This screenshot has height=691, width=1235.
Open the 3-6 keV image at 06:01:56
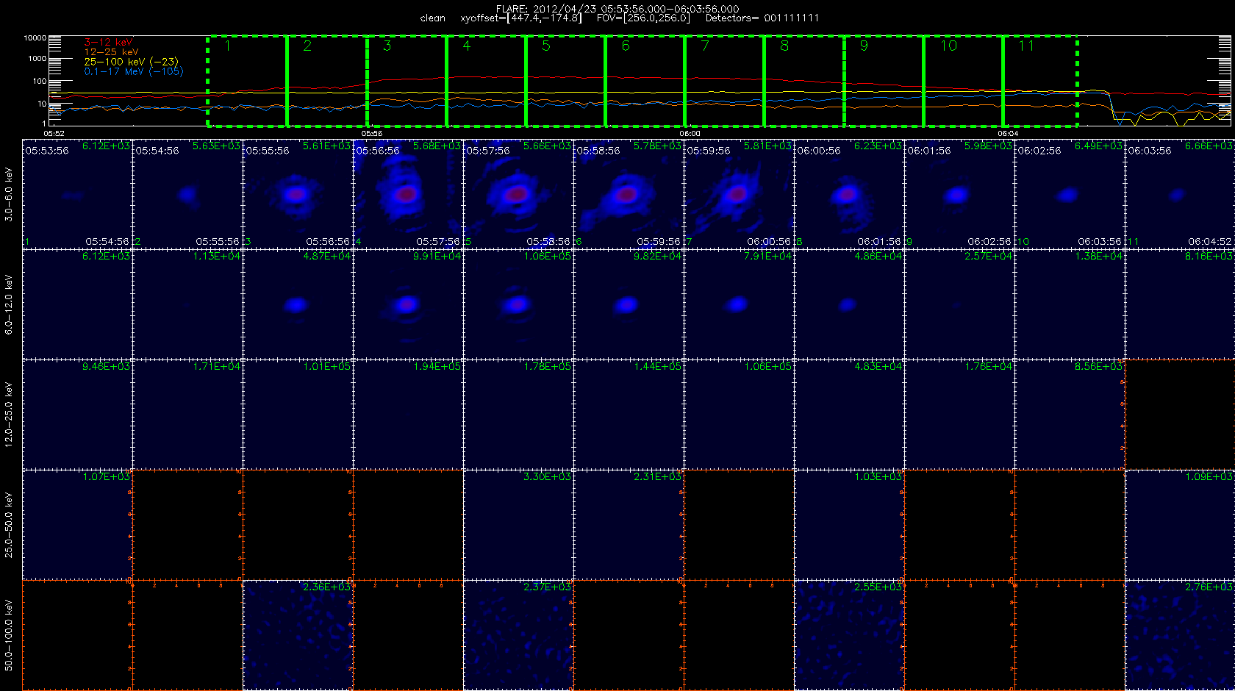(959, 194)
